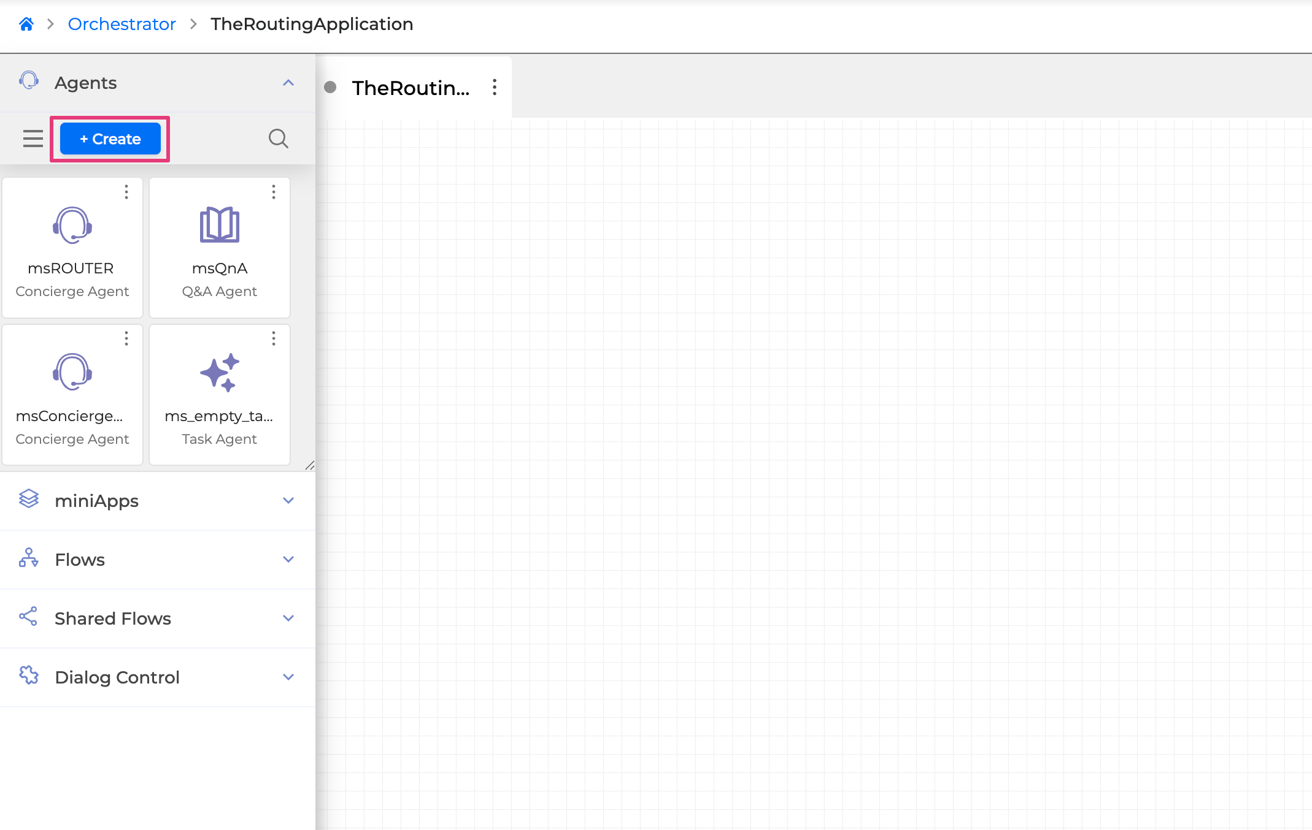Click the grey status dot on tab

[x=330, y=87]
